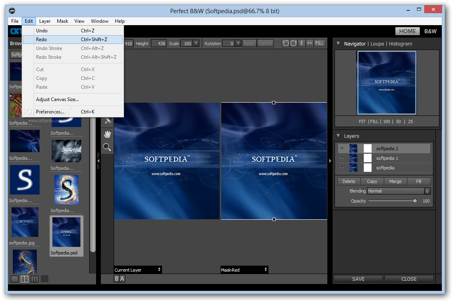
Task: Open the Current Layer view dropdown
Action: coord(138,270)
